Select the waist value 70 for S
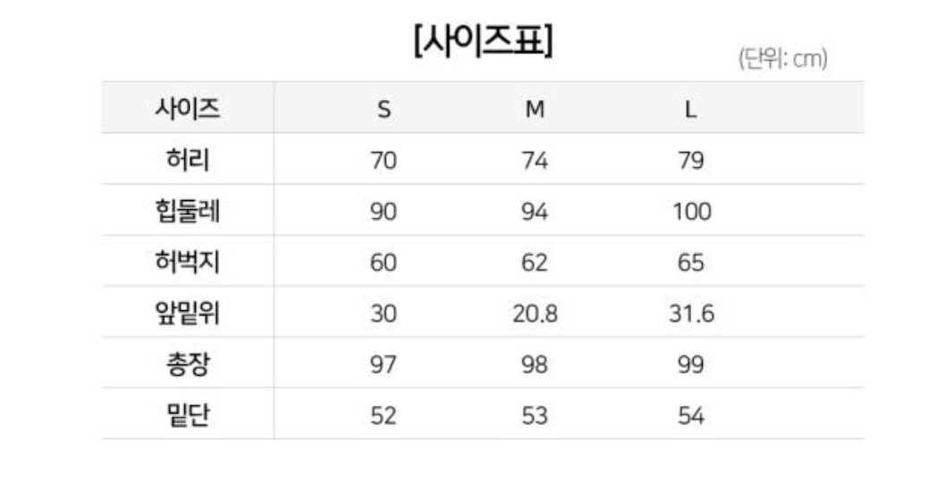This screenshot has width=928, height=477. (x=384, y=161)
